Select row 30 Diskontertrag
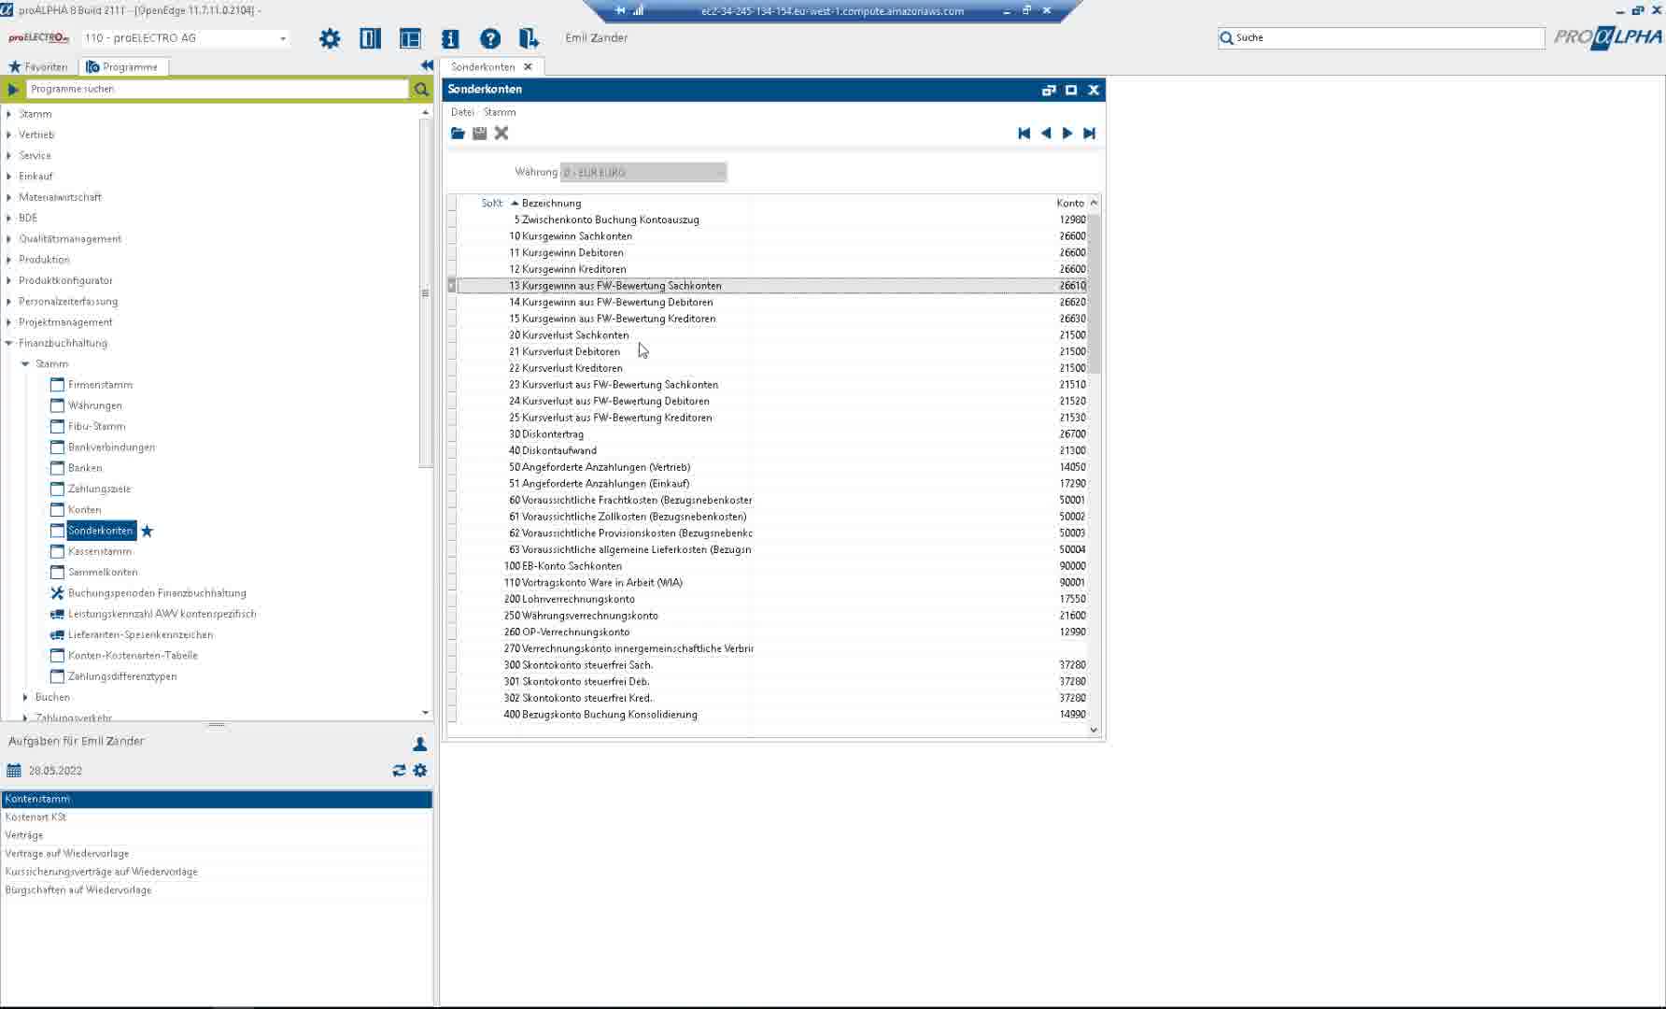Screen dimensions: 1666x1009 click(771, 434)
